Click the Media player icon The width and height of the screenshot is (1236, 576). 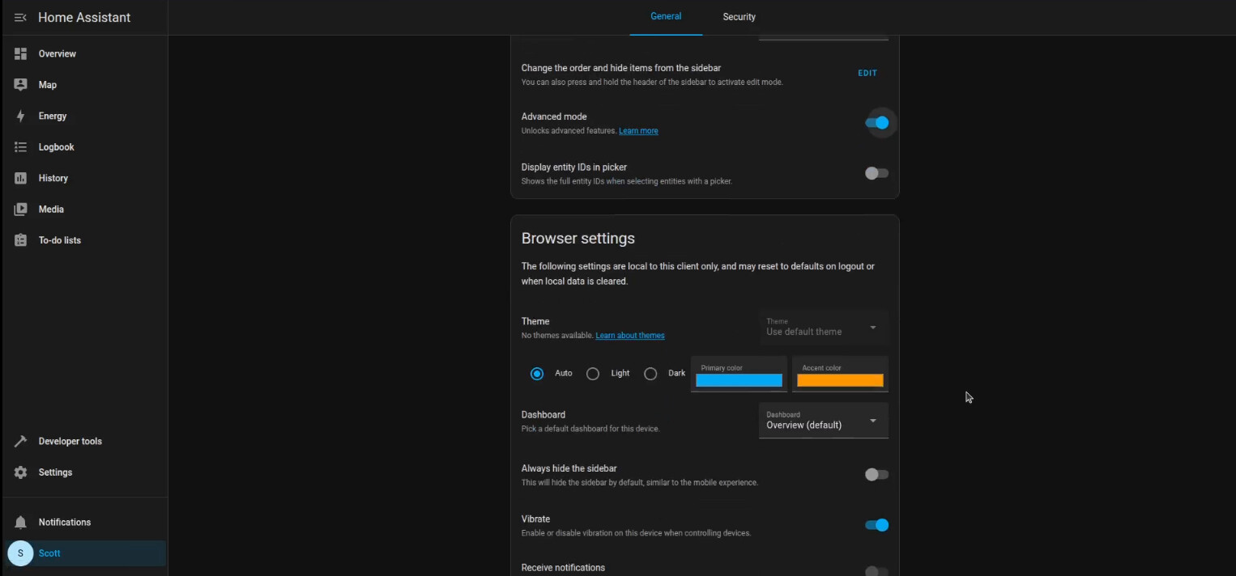click(x=21, y=210)
